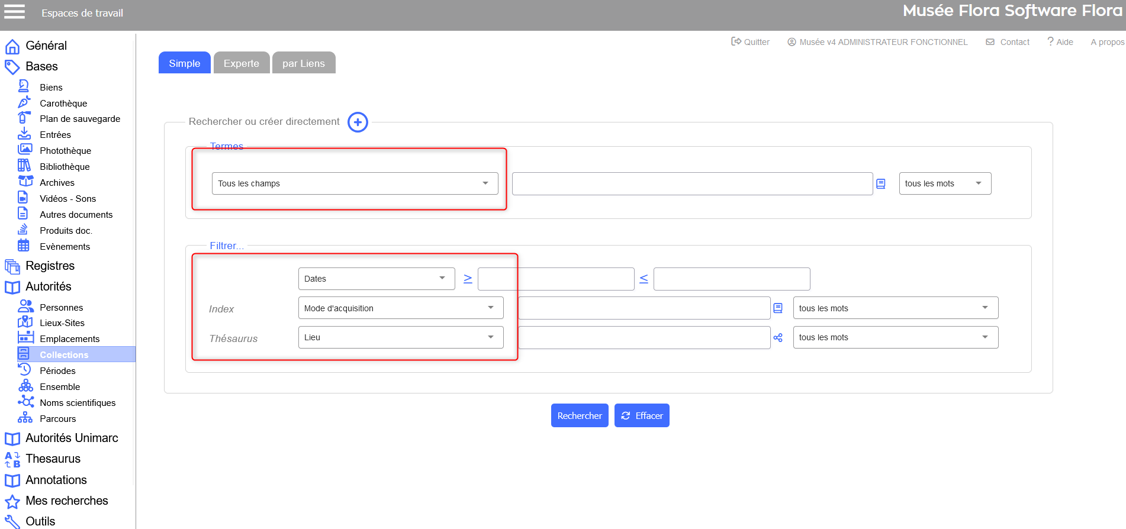Click the Carothèque sidebar icon
The height and width of the screenshot is (529, 1126).
coord(24,102)
